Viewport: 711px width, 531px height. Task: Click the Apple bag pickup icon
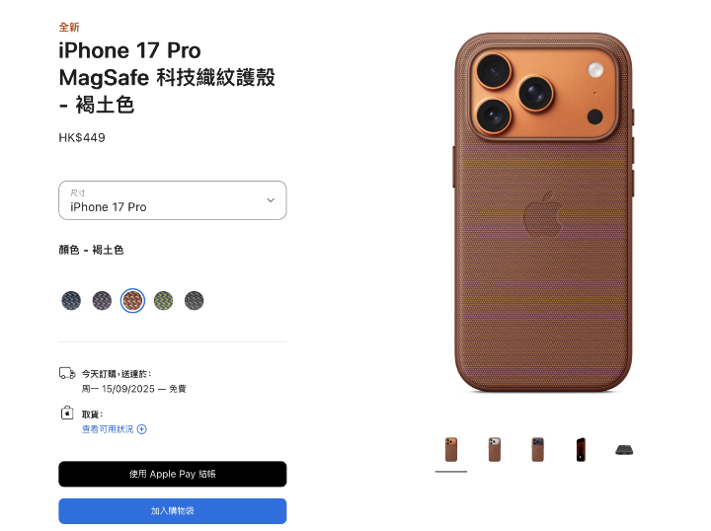67,413
